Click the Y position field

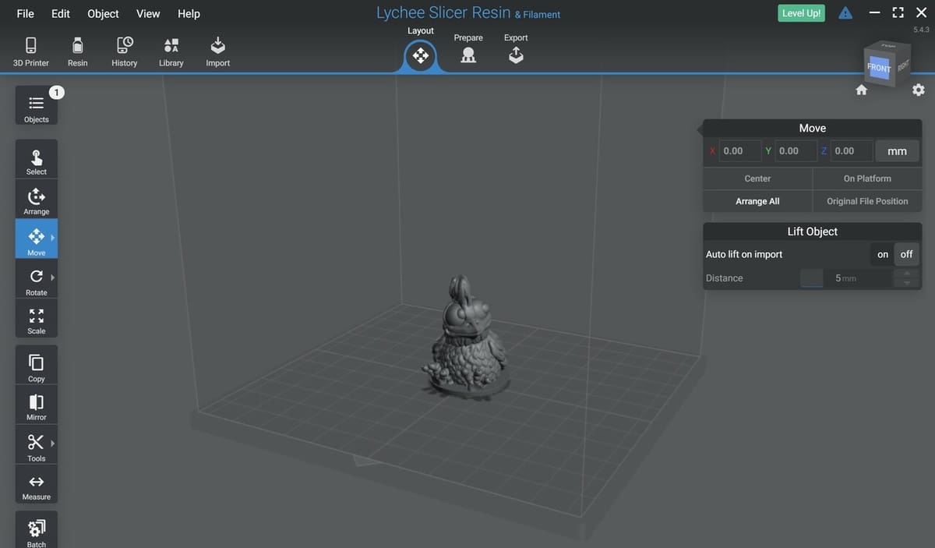(x=795, y=151)
